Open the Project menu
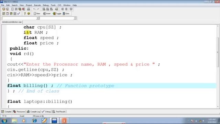The image size is (220, 124). click(29, 5)
